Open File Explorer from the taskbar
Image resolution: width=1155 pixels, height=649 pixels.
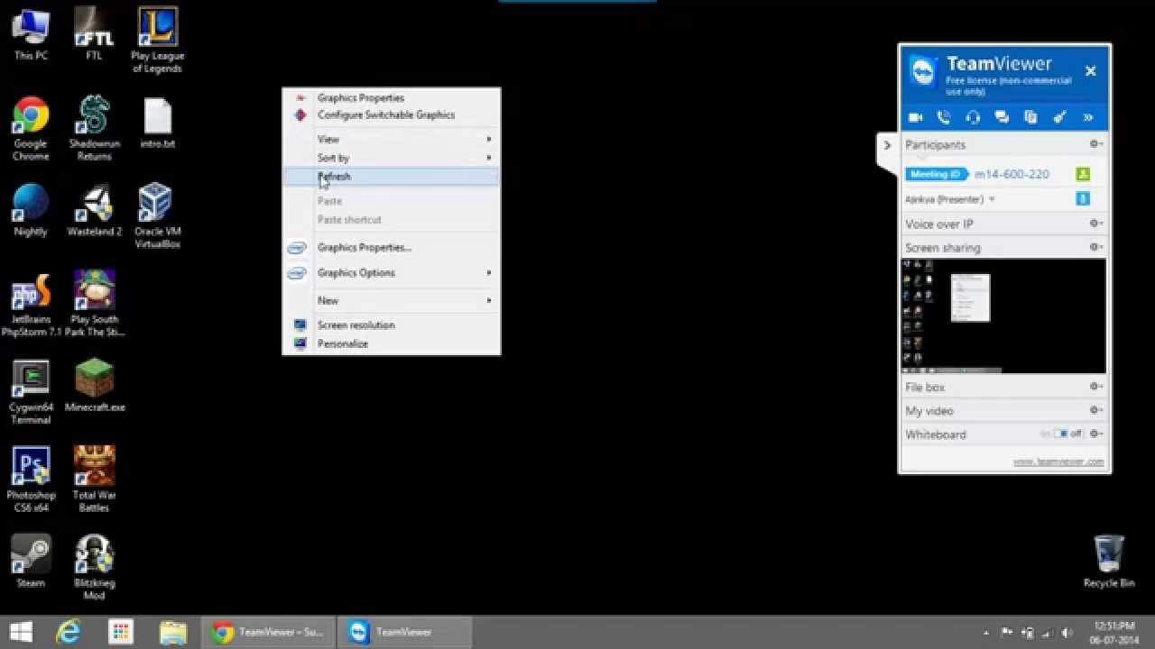click(172, 632)
